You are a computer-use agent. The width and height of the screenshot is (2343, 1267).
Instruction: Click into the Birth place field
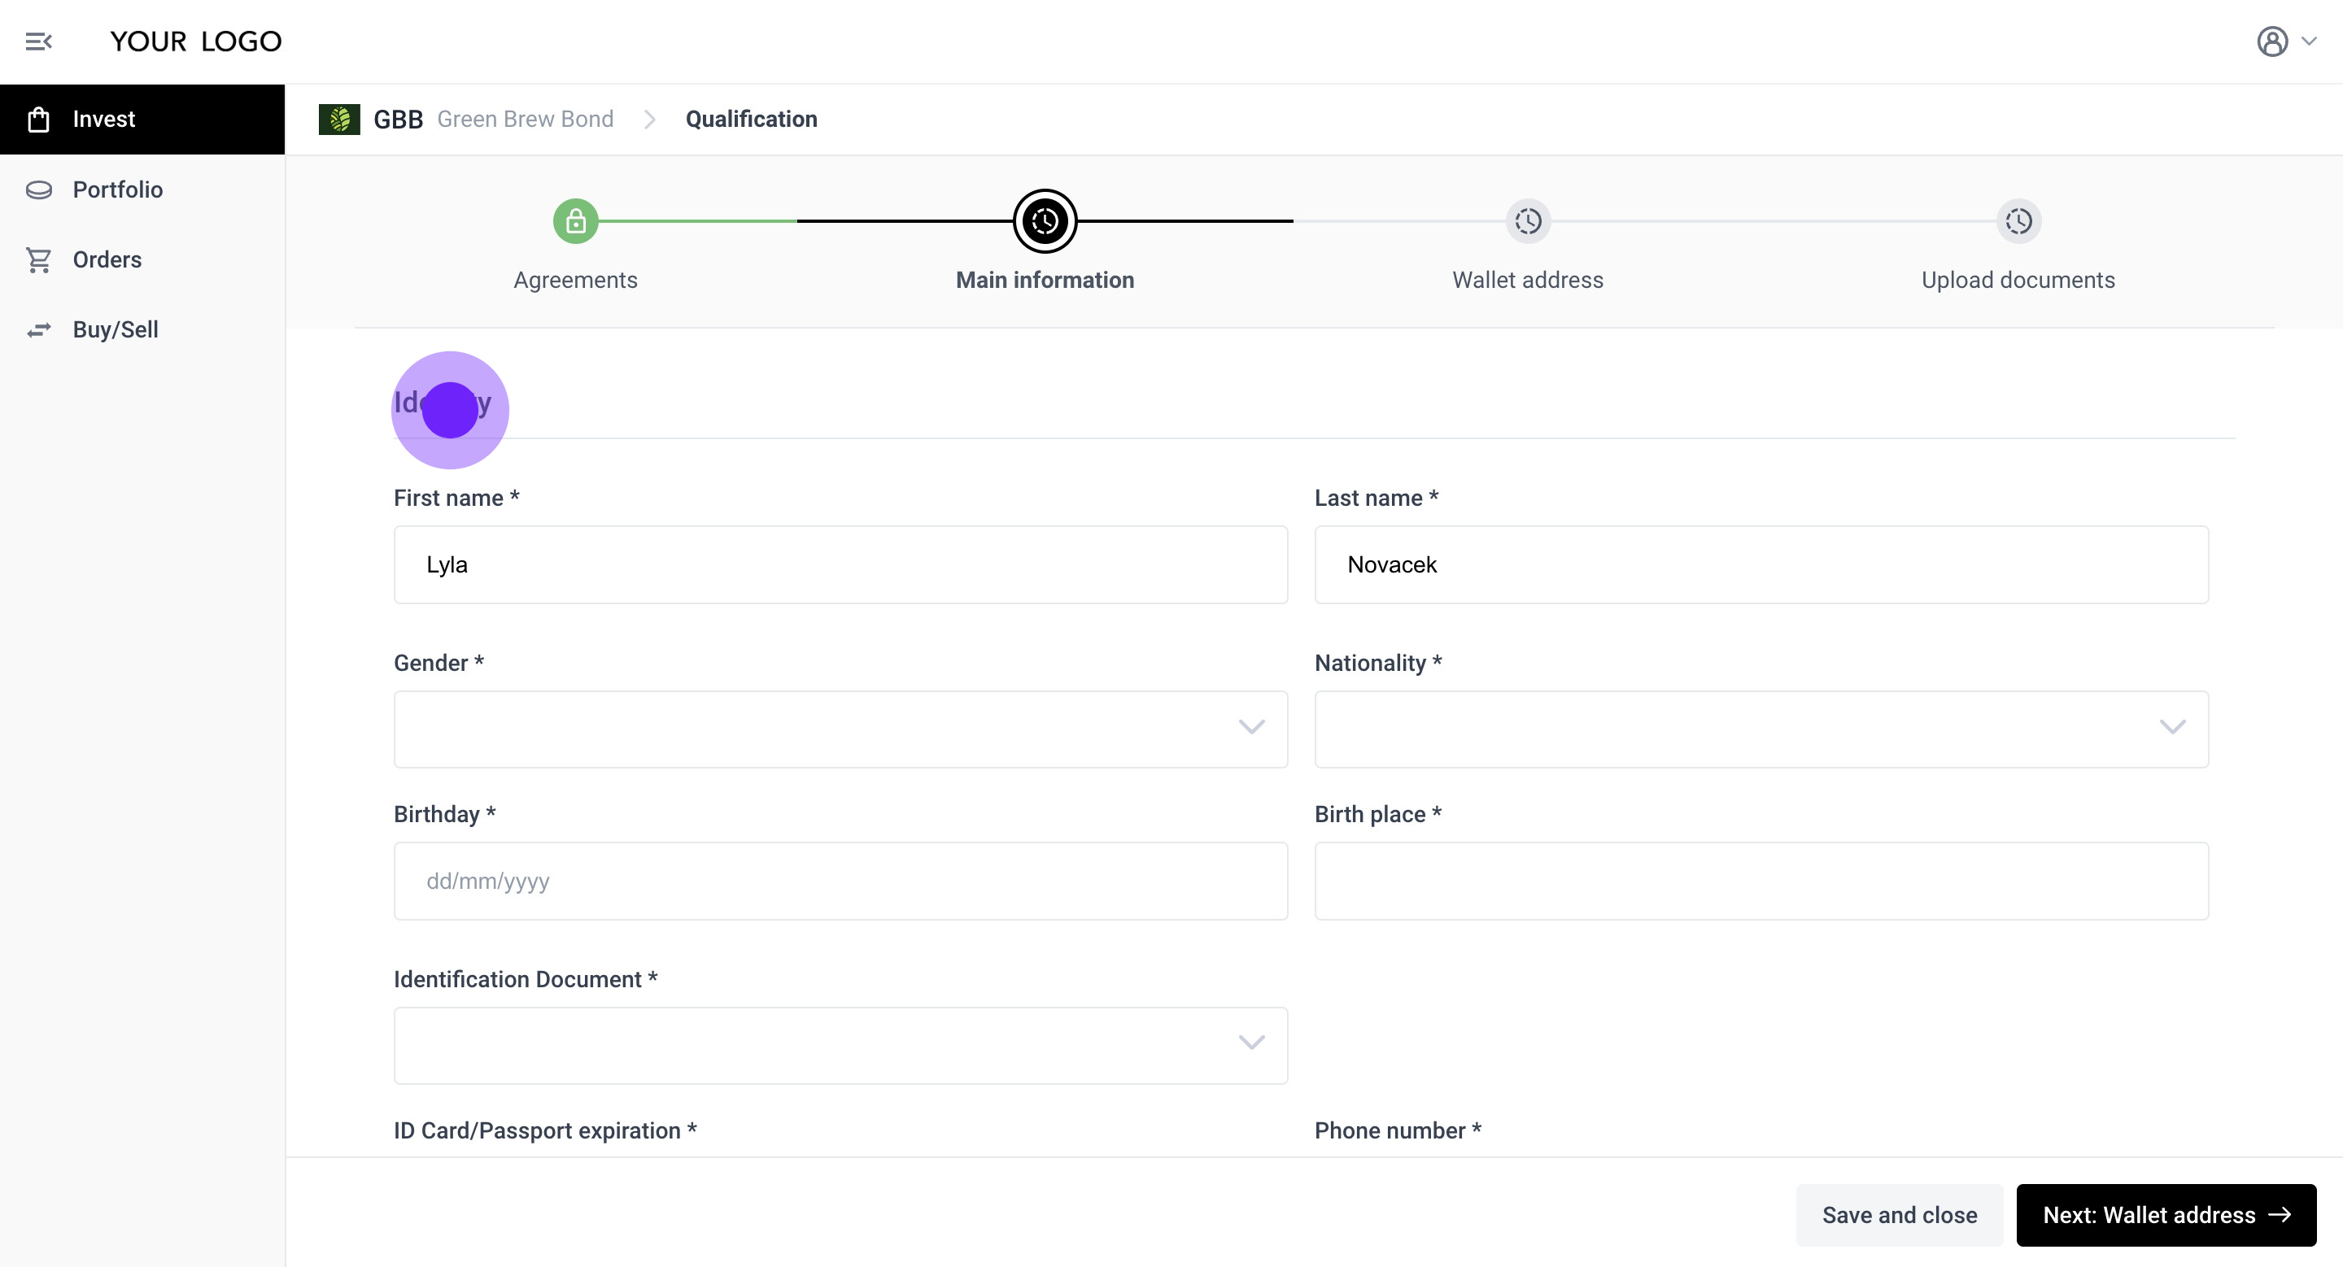pyautogui.click(x=1761, y=880)
